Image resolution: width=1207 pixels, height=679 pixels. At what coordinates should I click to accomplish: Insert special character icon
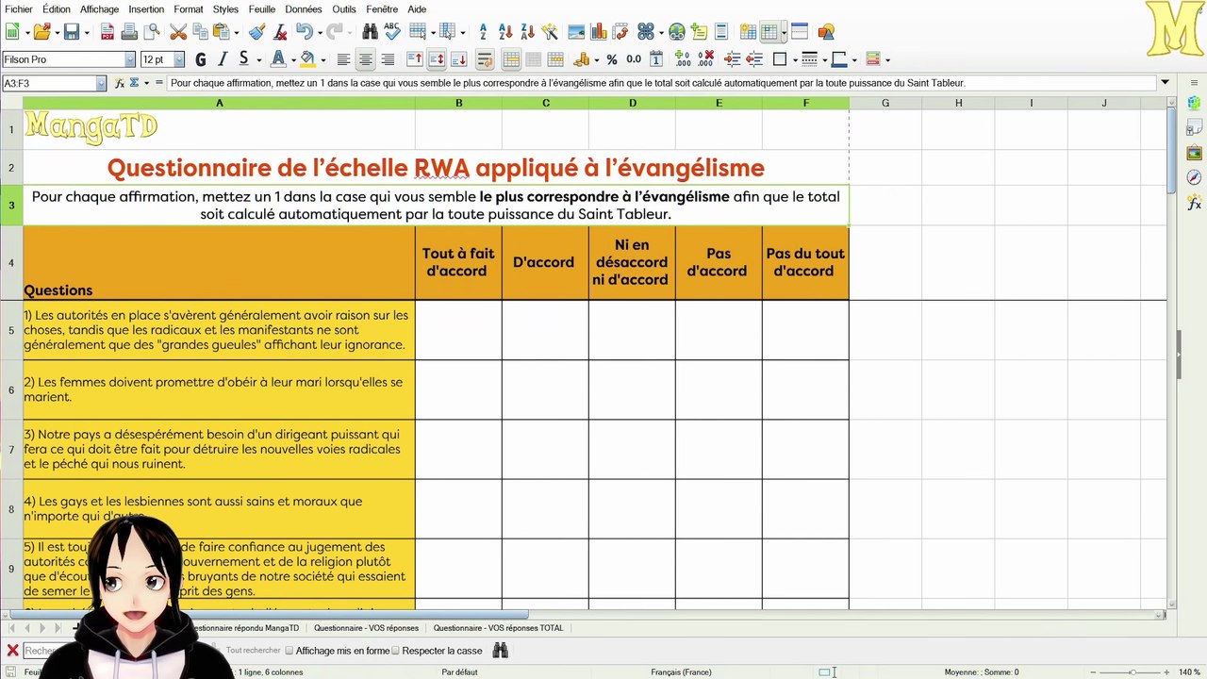(646, 32)
